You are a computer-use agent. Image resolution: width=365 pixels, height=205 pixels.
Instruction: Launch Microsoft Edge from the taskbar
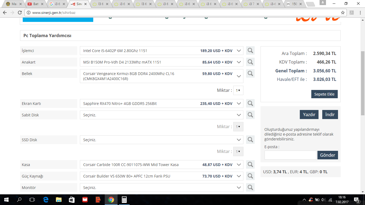point(46,200)
